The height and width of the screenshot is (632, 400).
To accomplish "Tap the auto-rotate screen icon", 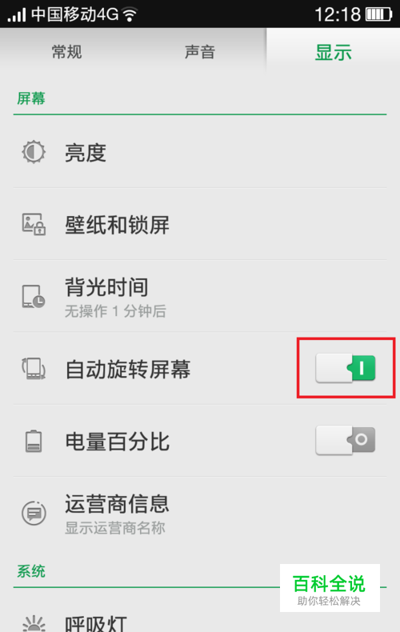I will click(34, 369).
